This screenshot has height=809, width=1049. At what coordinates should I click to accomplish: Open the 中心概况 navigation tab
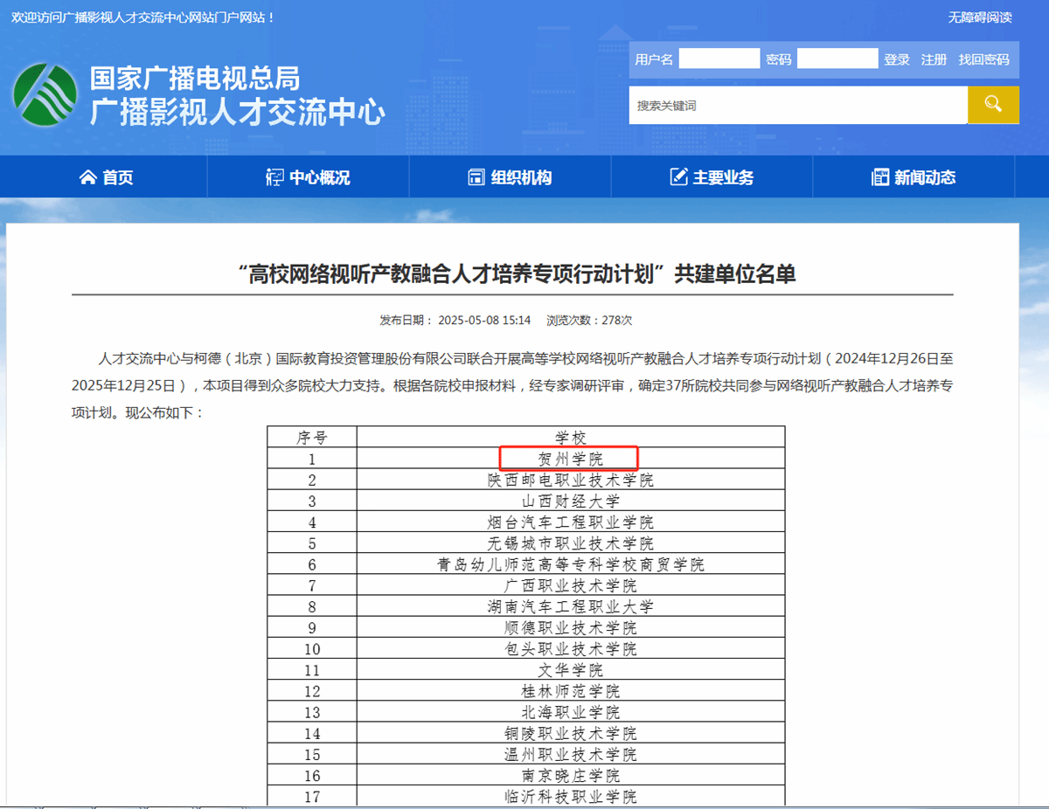[x=308, y=177]
